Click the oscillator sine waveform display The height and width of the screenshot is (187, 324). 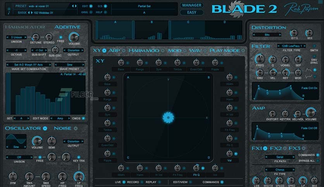pyautogui.click(x=16, y=139)
